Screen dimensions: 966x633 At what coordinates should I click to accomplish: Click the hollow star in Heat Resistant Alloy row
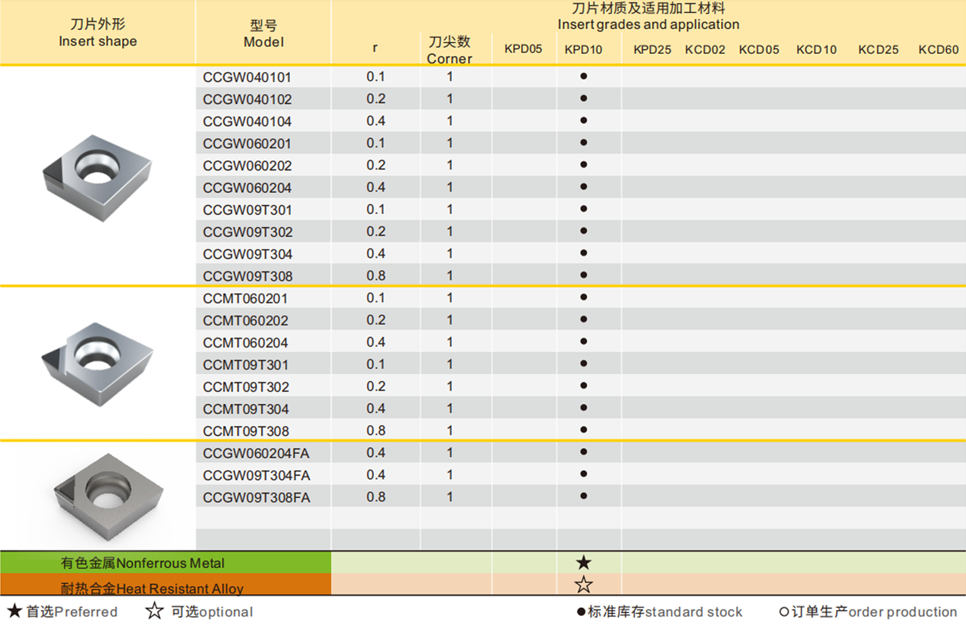583,584
